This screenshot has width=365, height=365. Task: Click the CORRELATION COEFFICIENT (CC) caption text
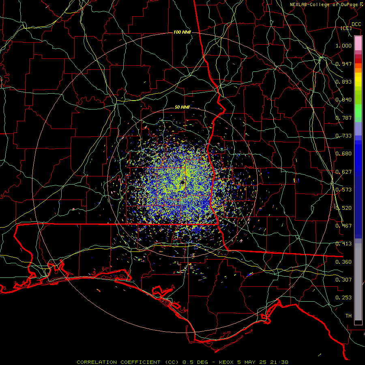click(129, 362)
